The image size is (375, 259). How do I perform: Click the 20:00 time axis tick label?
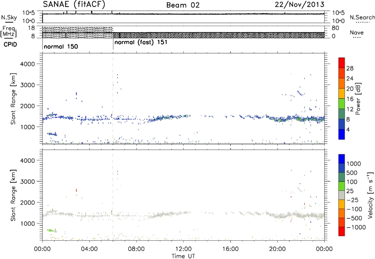point(277,249)
